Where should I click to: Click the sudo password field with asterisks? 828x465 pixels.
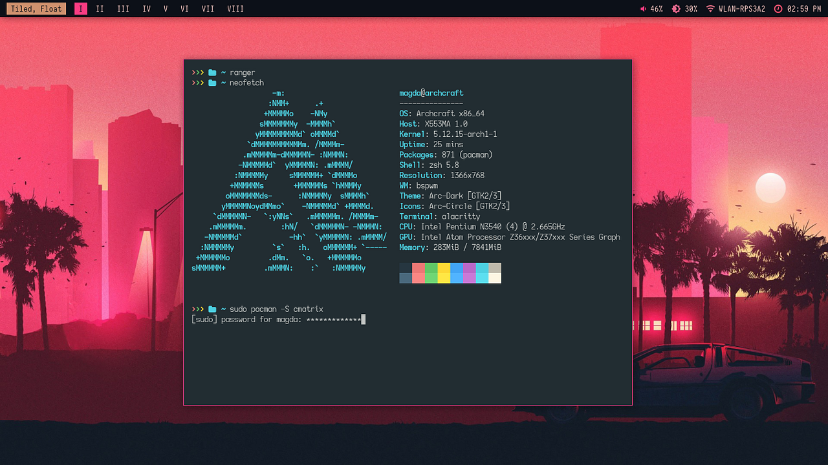tap(336, 320)
